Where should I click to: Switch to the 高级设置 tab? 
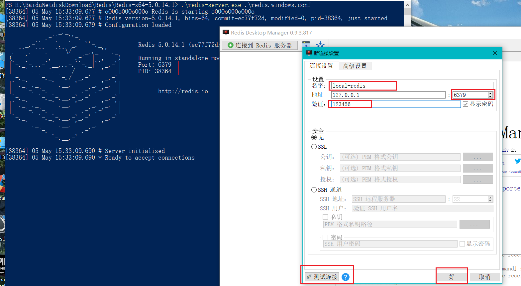click(x=355, y=66)
